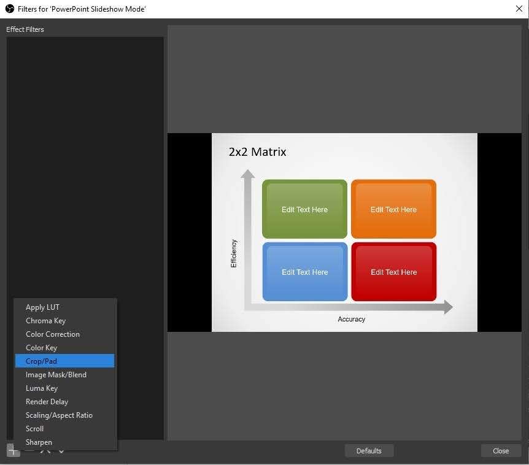Pick Color Key in the filter list

click(41, 348)
